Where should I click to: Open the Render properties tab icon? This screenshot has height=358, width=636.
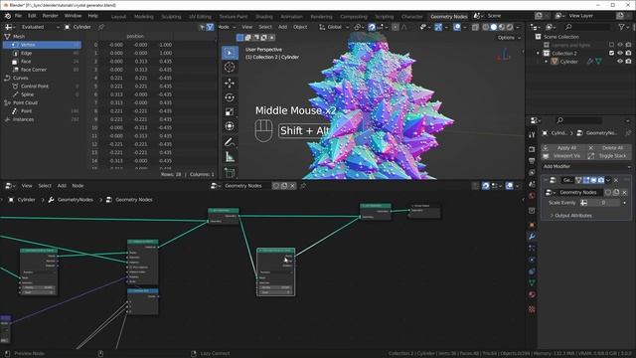(x=532, y=149)
